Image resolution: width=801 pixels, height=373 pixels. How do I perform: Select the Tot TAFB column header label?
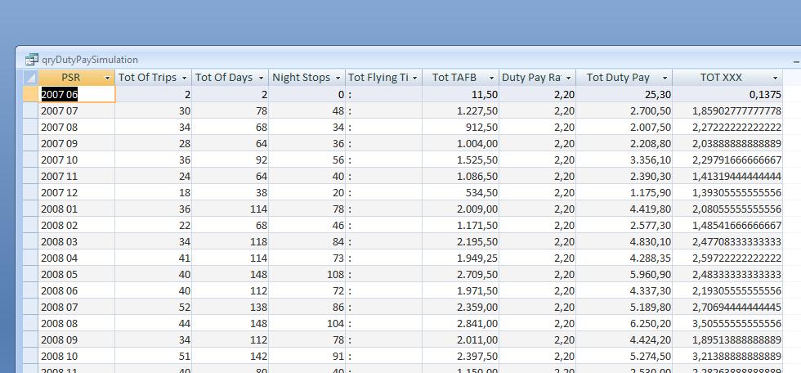pyautogui.click(x=454, y=78)
